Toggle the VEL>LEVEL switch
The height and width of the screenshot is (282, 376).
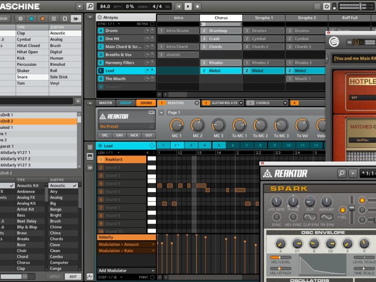click(x=281, y=258)
